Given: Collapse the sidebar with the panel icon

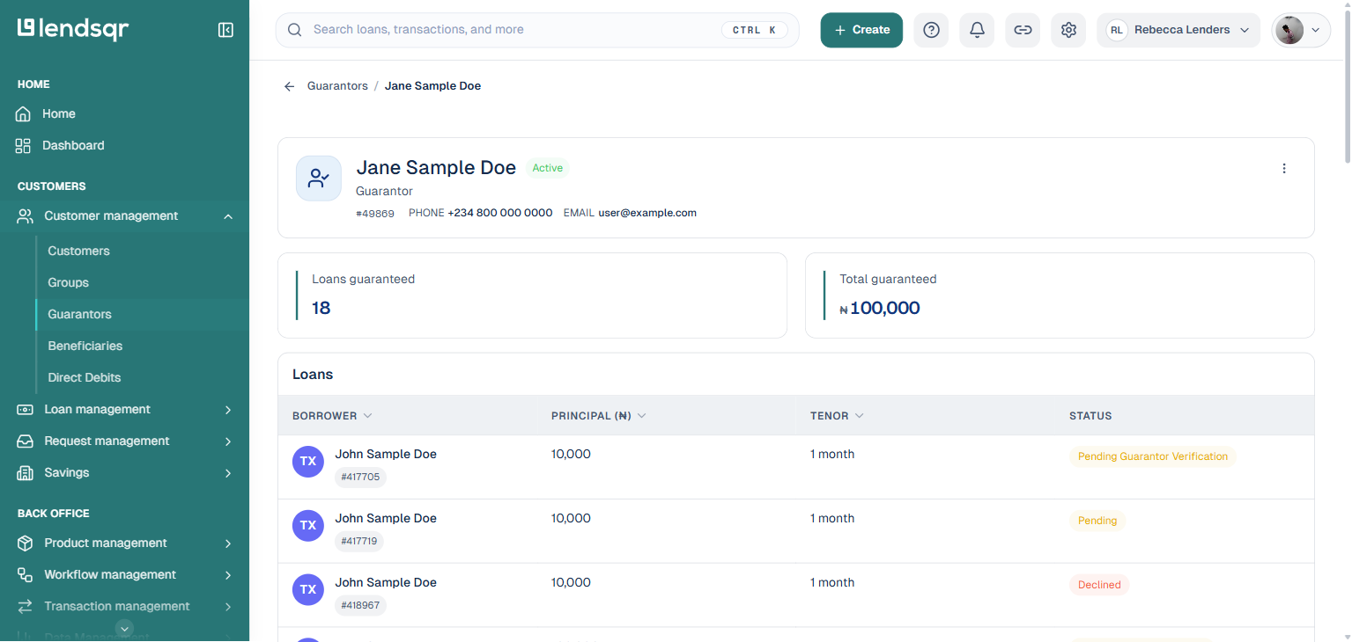Looking at the screenshot, I should 225,30.
